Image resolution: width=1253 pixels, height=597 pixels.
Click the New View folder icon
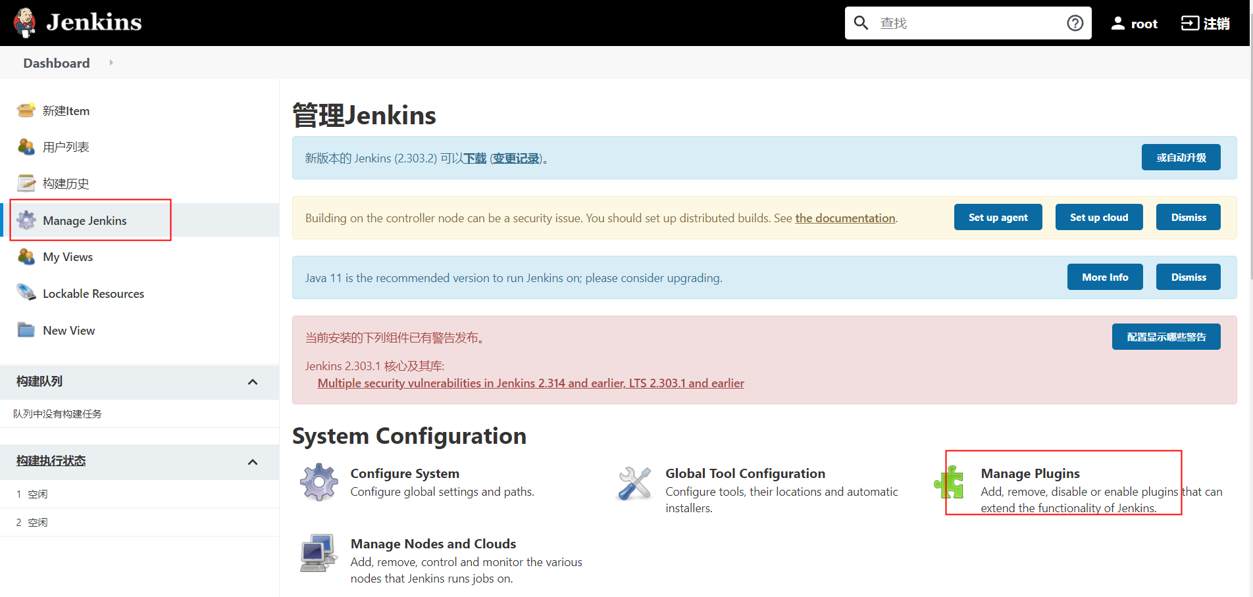tap(26, 329)
